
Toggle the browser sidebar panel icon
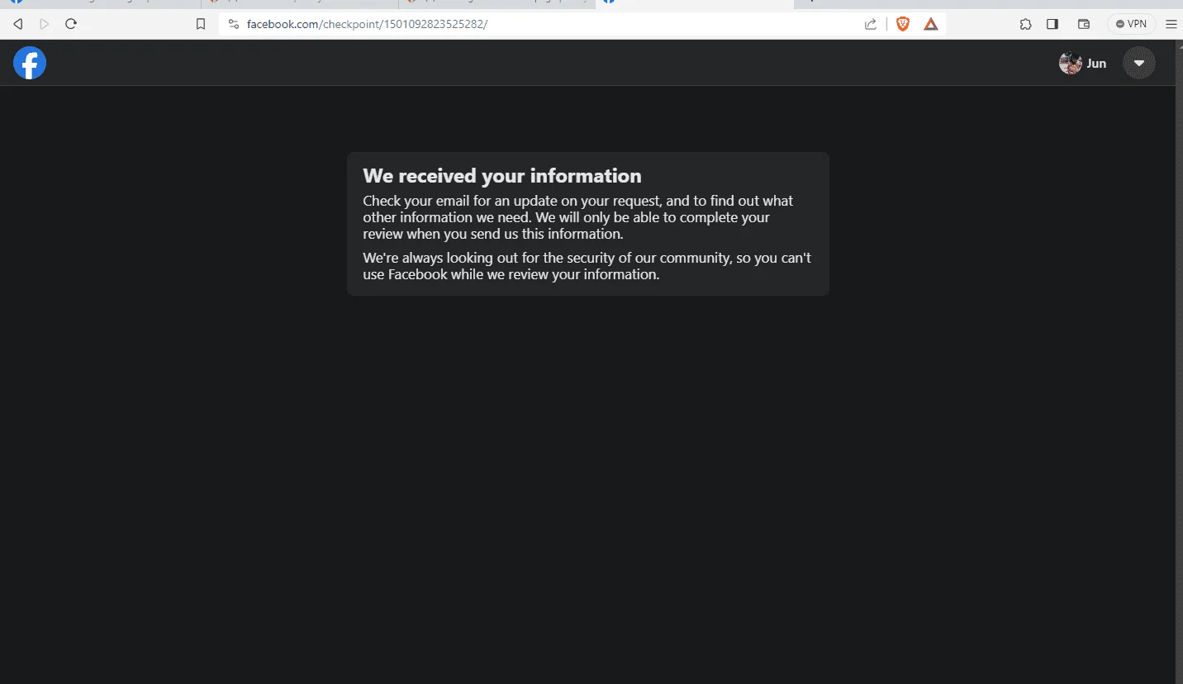tap(1052, 24)
